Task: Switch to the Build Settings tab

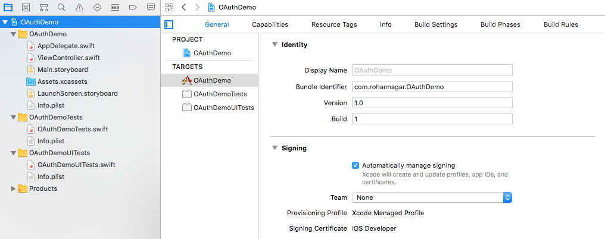Action: click(436, 24)
